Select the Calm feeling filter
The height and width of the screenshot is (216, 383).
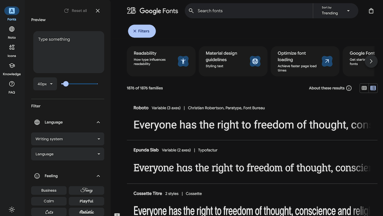pos(49,201)
